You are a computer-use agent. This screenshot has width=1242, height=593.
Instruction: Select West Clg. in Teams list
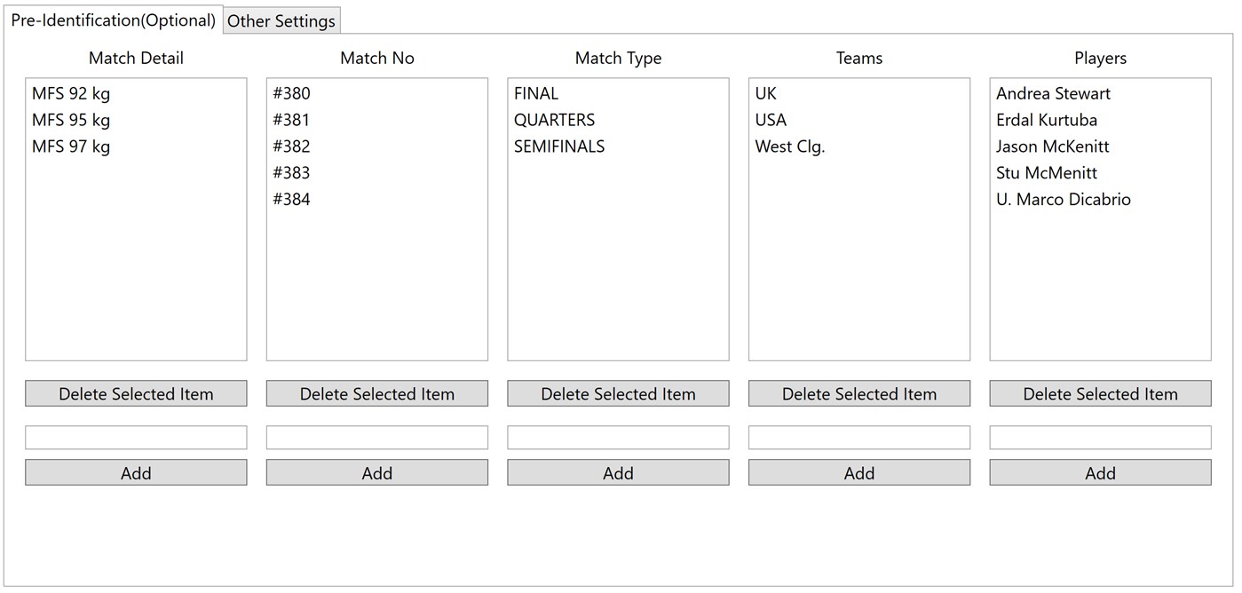tap(789, 146)
